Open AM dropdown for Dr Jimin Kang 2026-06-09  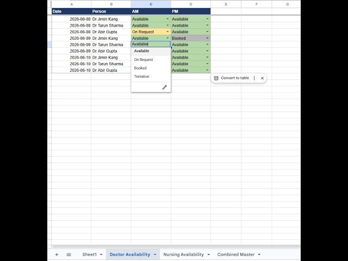(x=167, y=38)
